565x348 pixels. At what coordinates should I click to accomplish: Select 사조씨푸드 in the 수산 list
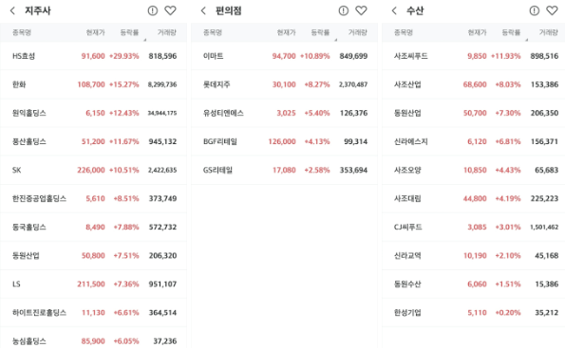tap(474, 56)
